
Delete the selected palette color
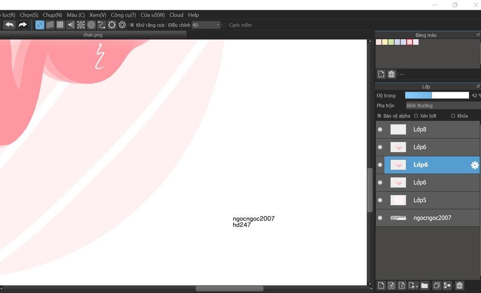391,74
